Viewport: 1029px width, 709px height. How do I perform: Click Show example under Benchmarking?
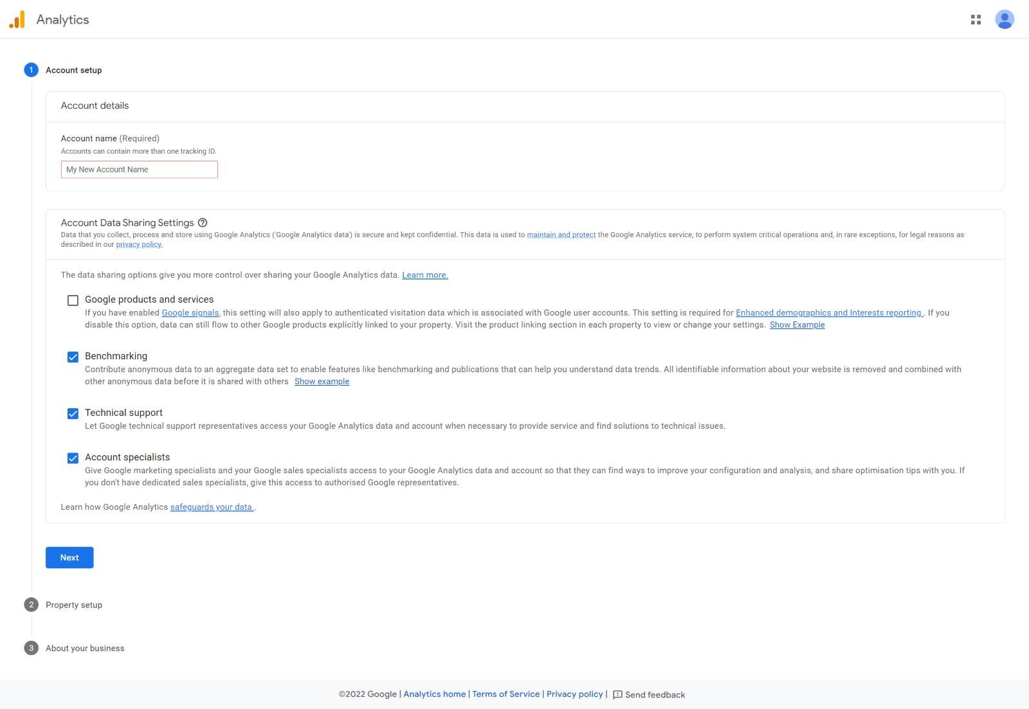coord(322,381)
